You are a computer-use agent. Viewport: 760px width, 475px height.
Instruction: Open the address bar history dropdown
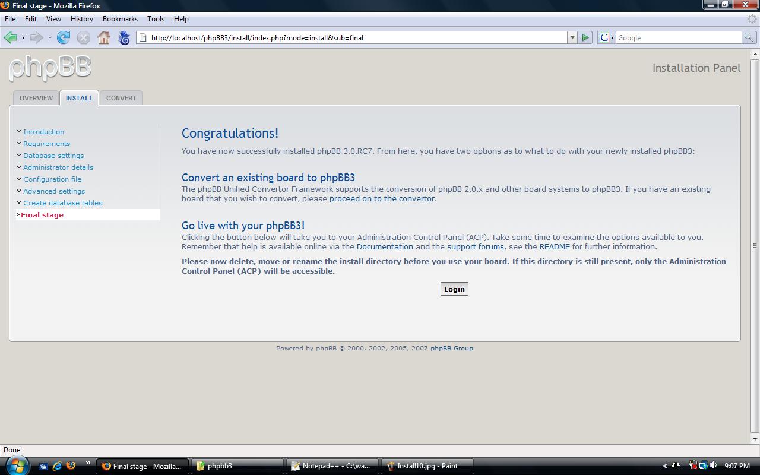pos(572,37)
